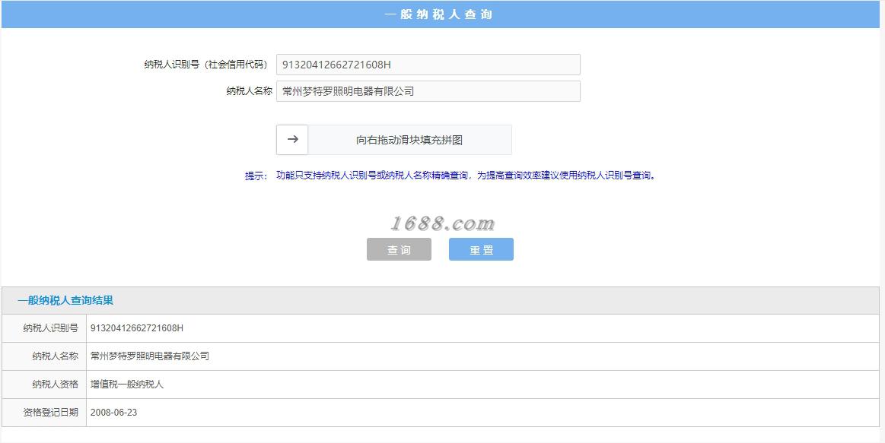This screenshot has height=443, width=885.
Task: Select the 纳税人资格 row label
Action: 56,384
